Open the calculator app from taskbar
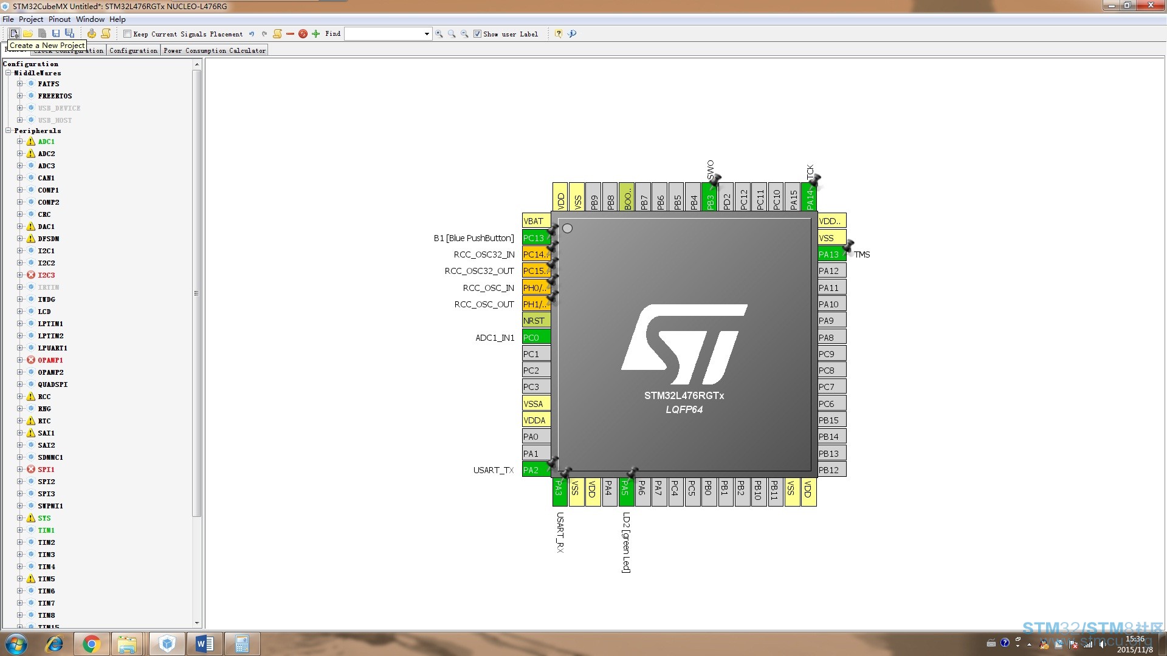Screen dimensions: 1167x656 (x=242, y=644)
